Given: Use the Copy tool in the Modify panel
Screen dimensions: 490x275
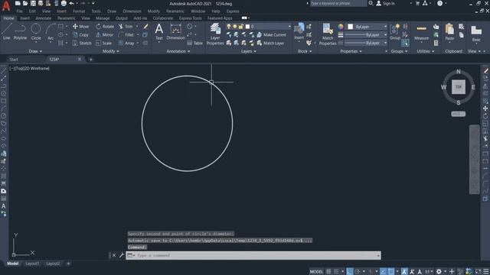Looking at the screenshot, I should pos(80,35).
